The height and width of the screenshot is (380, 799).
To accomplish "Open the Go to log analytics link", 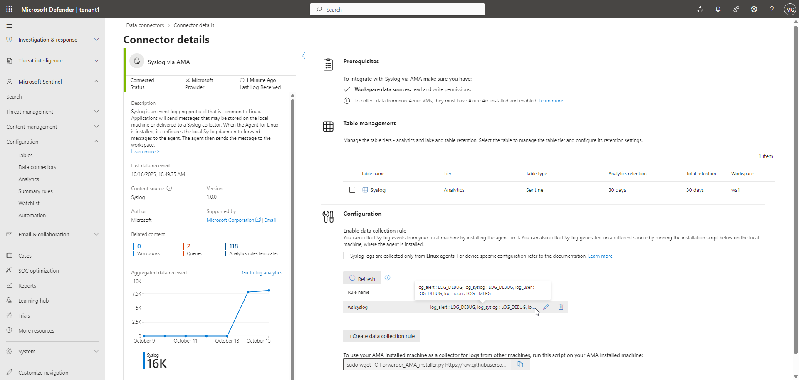I will (262, 273).
